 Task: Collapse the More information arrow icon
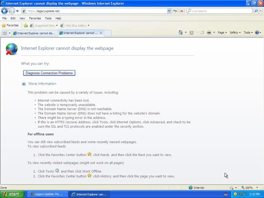point(24,84)
